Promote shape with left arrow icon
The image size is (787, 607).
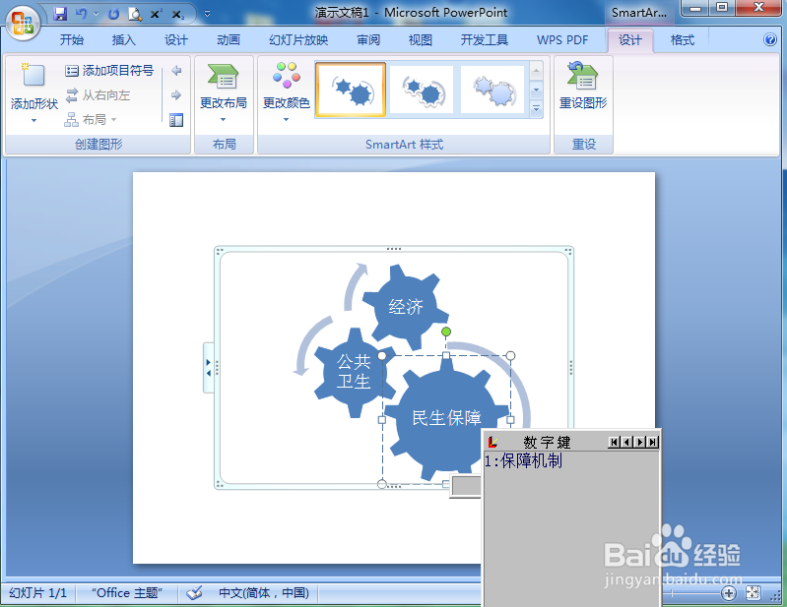tap(176, 71)
